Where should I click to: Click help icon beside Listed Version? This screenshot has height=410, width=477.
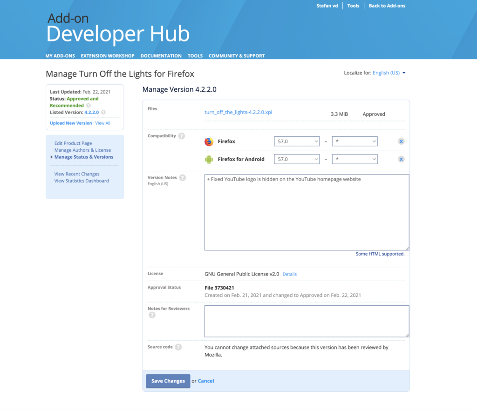click(103, 113)
